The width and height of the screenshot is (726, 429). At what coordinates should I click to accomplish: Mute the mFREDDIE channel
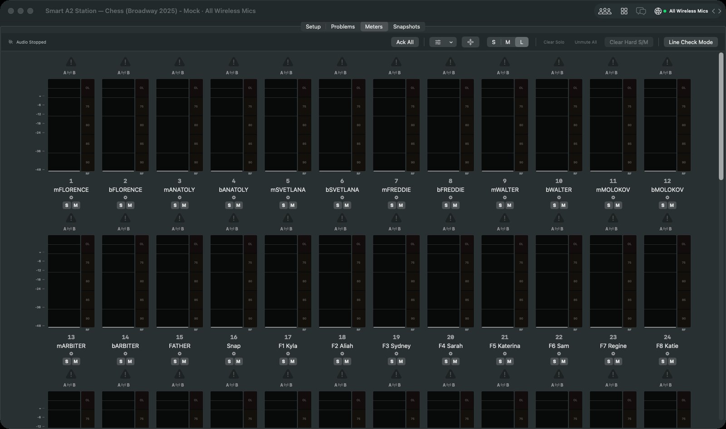(401, 205)
